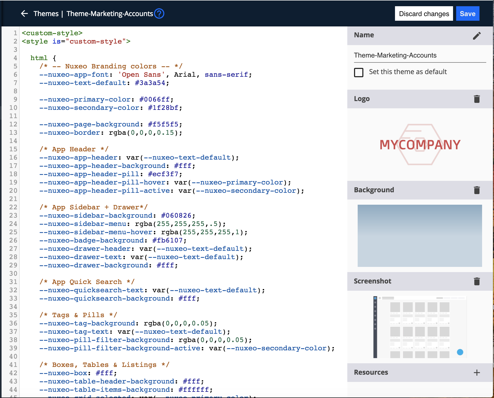Screen dimensions: 494x398
Task: Click line number 21 in gutter
Action: [13, 199]
